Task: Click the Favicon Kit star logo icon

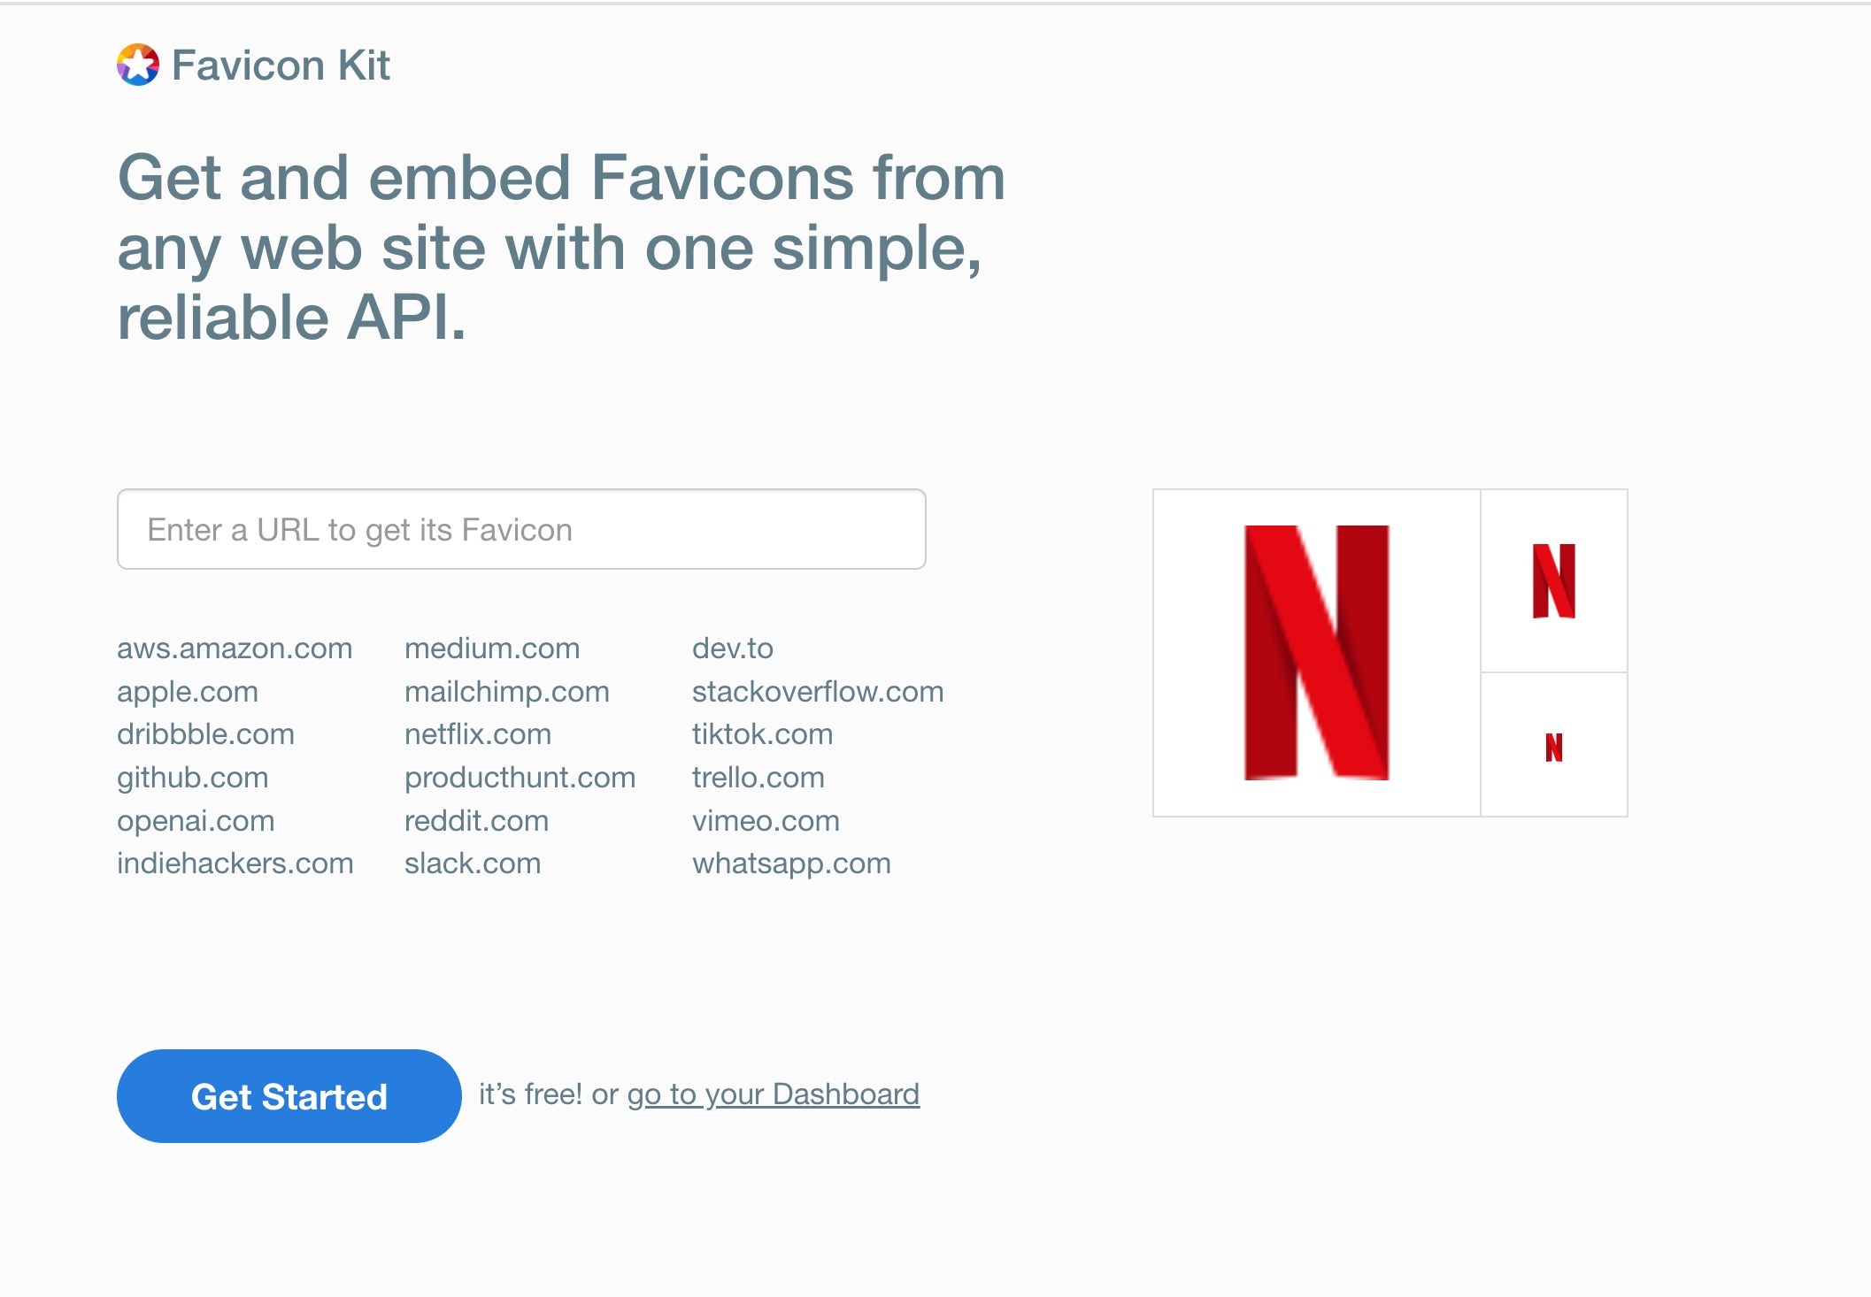Action: 138,65
